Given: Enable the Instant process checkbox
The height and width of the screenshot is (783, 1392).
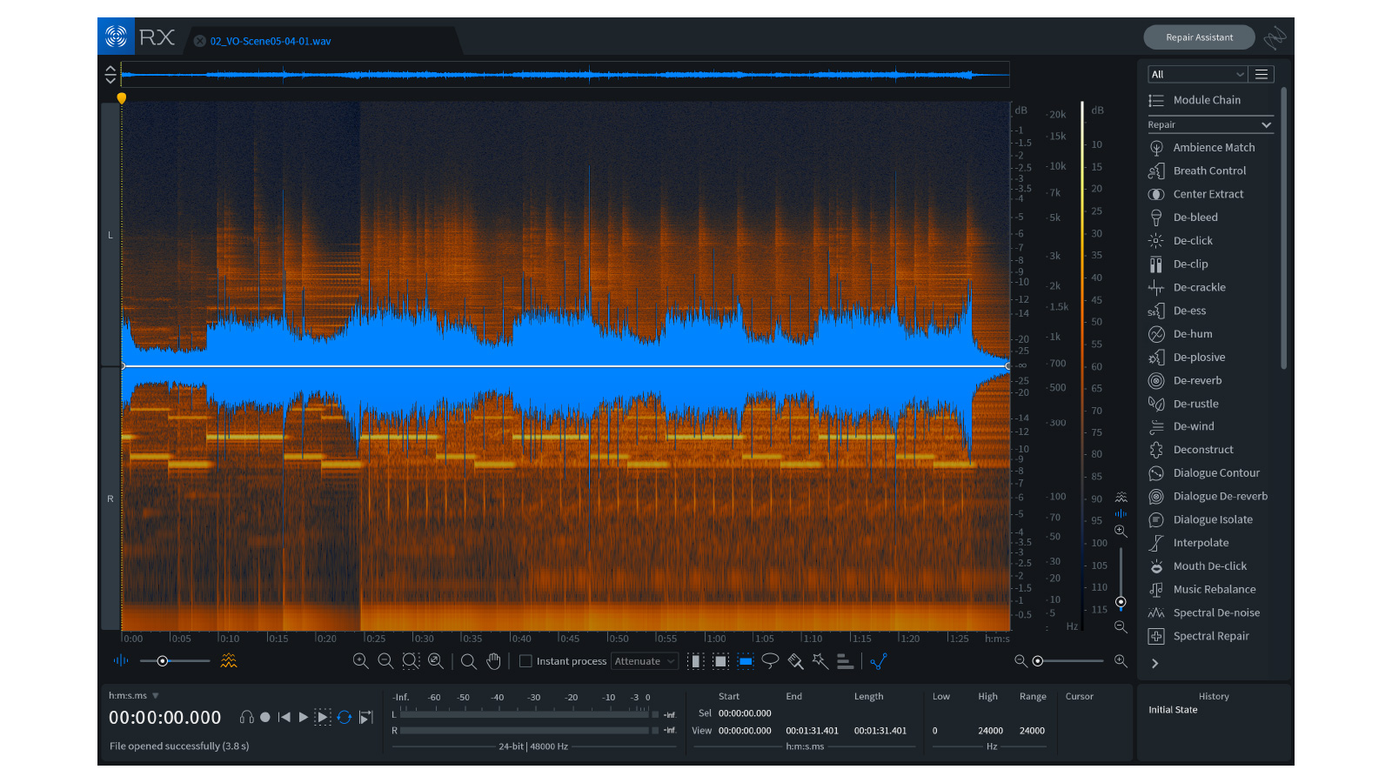Looking at the screenshot, I should pyautogui.click(x=525, y=661).
